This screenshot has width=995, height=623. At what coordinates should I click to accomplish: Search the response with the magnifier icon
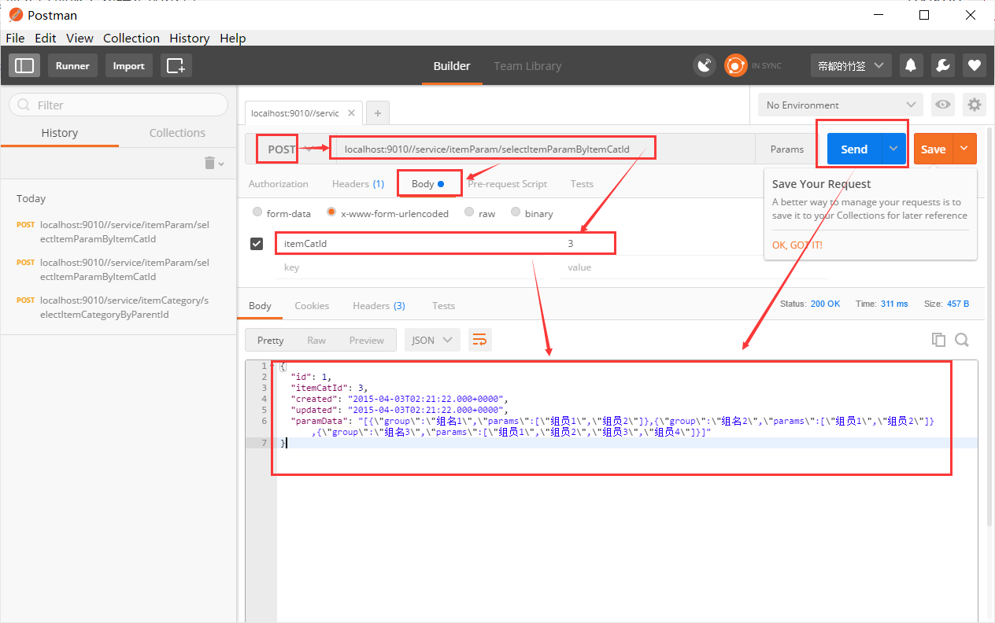[962, 340]
